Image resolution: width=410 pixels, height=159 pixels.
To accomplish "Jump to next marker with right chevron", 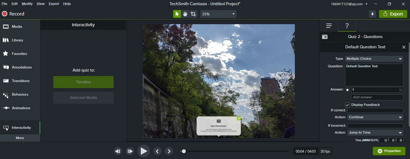I will (x=169, y=151).
